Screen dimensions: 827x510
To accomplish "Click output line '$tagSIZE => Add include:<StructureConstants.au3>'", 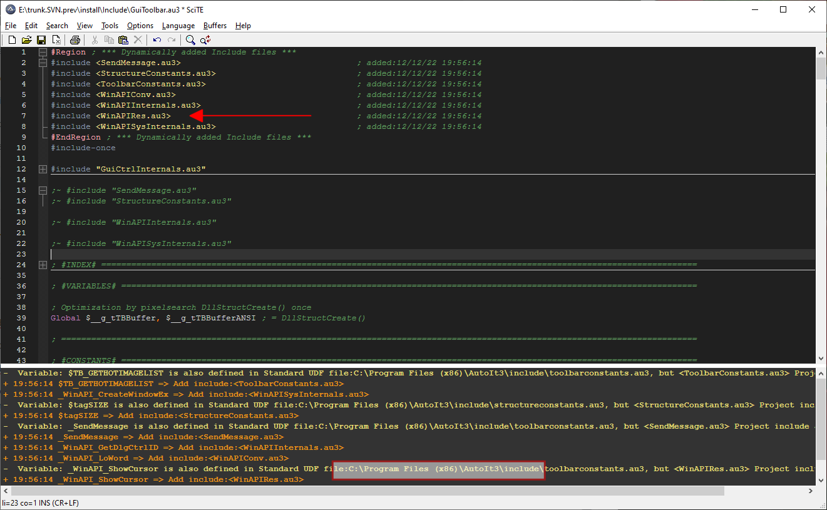I will 151,416.
